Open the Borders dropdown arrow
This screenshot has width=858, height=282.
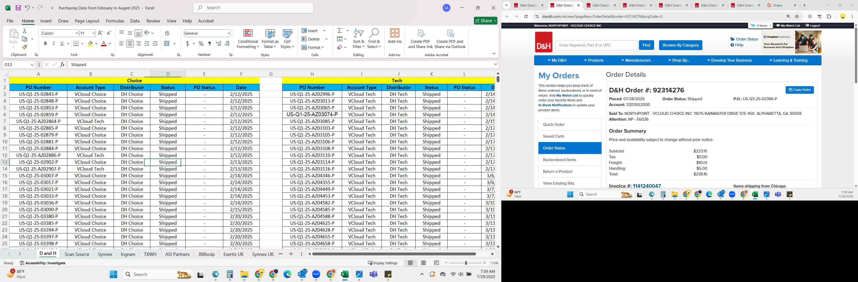(82, 44)
